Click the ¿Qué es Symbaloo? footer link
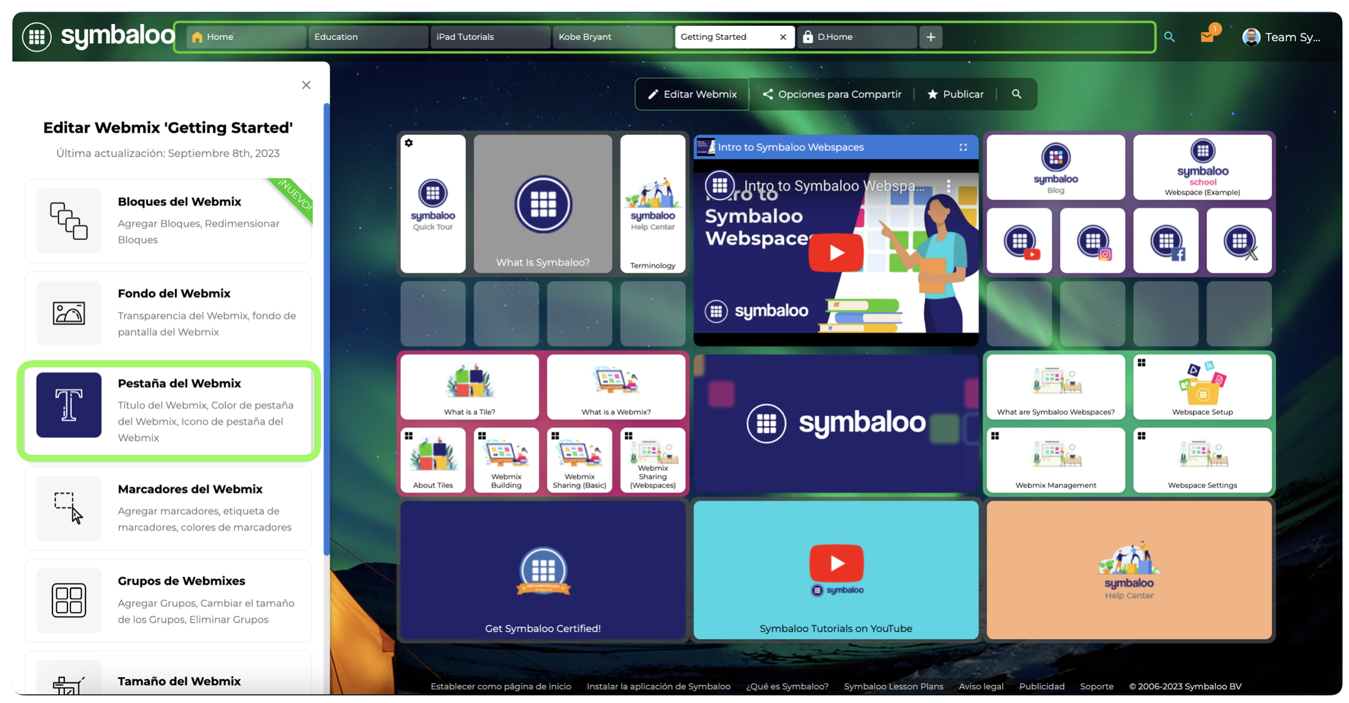The height and width of the screenshot is (703, 1349). pos(787,686)
